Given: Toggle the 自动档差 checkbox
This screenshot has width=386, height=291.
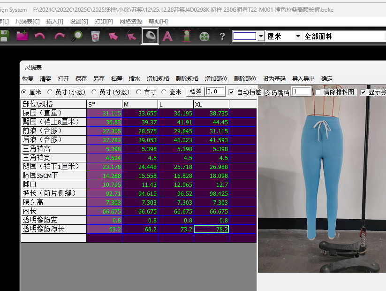Looking at the screenshot, I should 231,92.
